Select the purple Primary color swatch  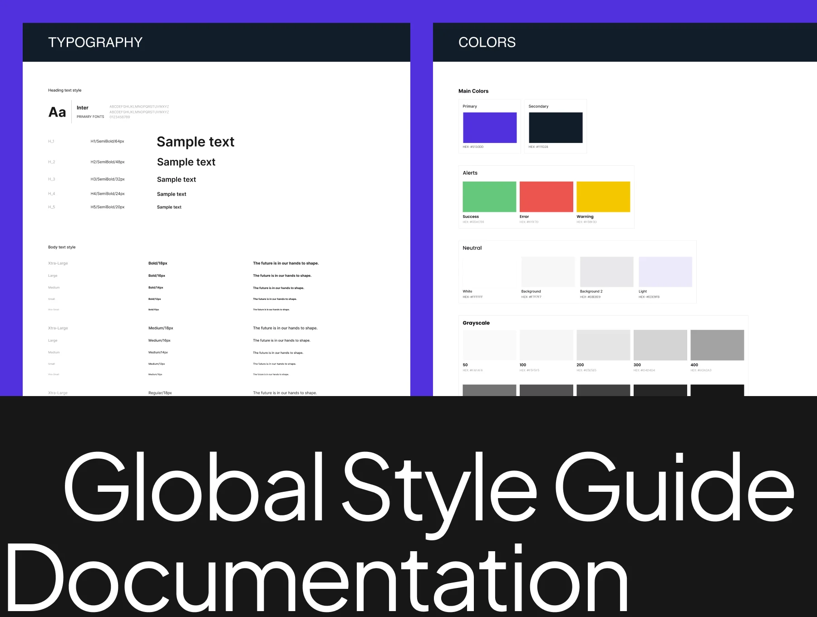coord(490,127)
